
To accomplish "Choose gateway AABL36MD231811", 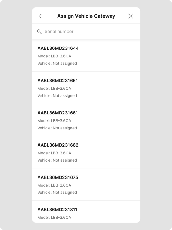I will click(x=57, y=210).
